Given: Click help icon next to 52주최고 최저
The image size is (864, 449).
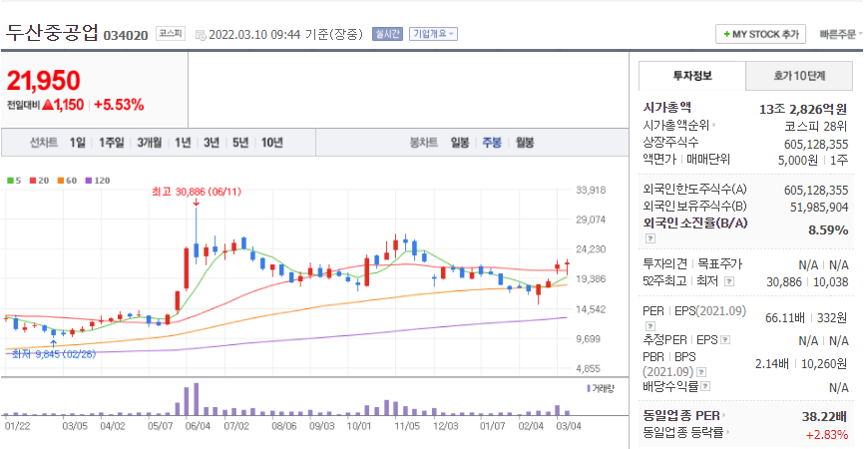Looking at the screenshot, I should (729, 281).
